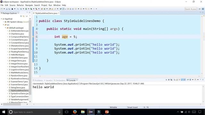Open File Explorer from the taskbar
Screen dimensions: 205x115
click(x=83, y=112)
